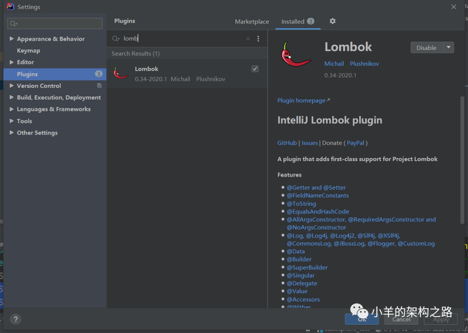The width and height of the screenshot is (468, 333).
Task: Expand Languages & Frameworks section
Action: (x=12, y=109)
